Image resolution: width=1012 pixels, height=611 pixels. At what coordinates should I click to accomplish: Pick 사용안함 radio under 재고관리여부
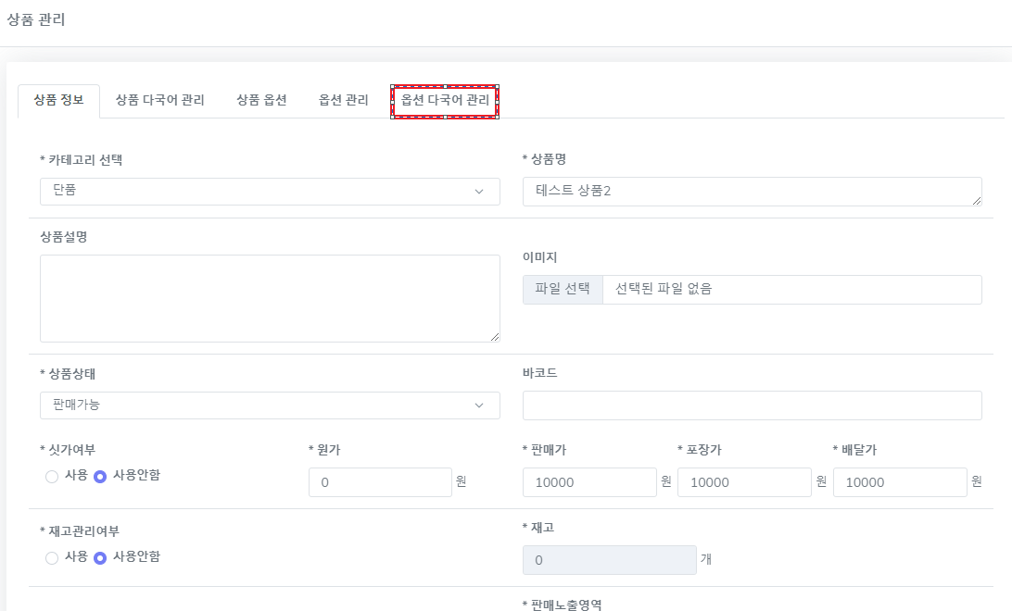[100, 558]
